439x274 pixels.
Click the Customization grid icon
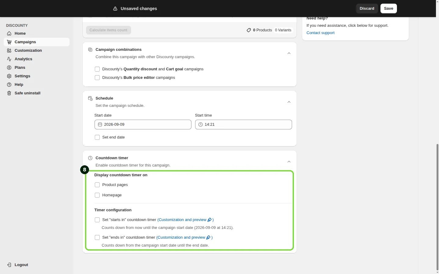[x=9, y=51]
